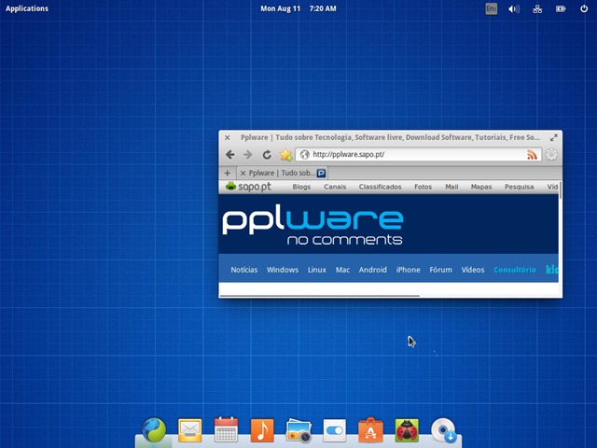Open the Midori web browser dock icon
The width and height of the screenshot is (597, 448).
[154, 429]
